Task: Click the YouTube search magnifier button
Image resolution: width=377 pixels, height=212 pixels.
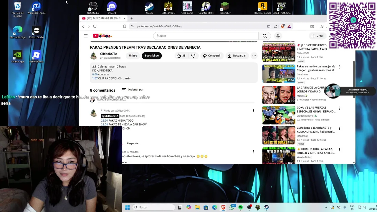Action: point(264,36)
